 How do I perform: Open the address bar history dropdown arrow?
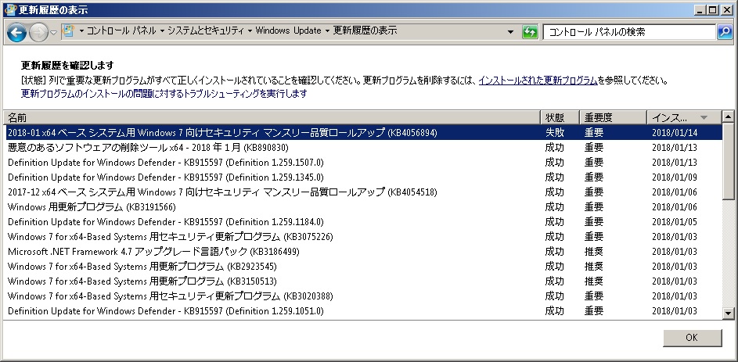(511, 32)
